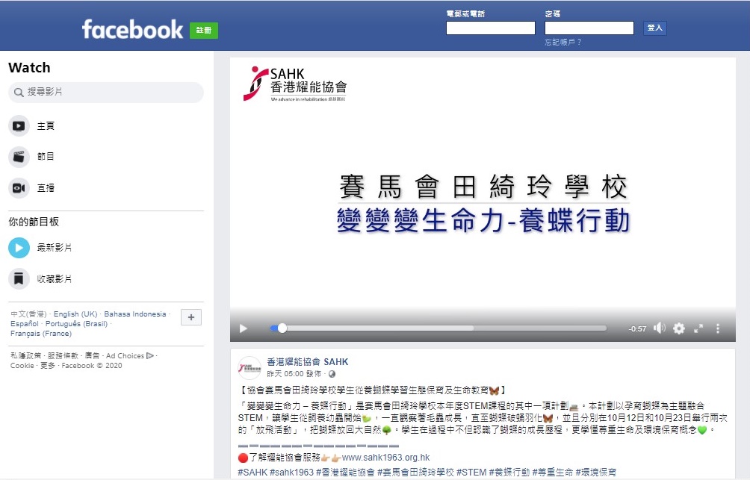Screen dimensions: 750x480
Task: Open the 直播 (Live) camera icon
Action: point(19,188)
